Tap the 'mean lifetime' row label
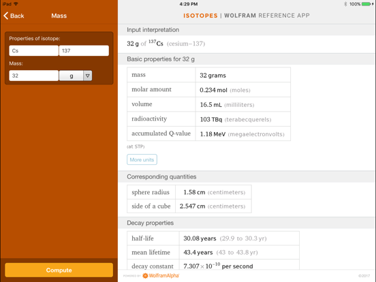 click(151, 252)
